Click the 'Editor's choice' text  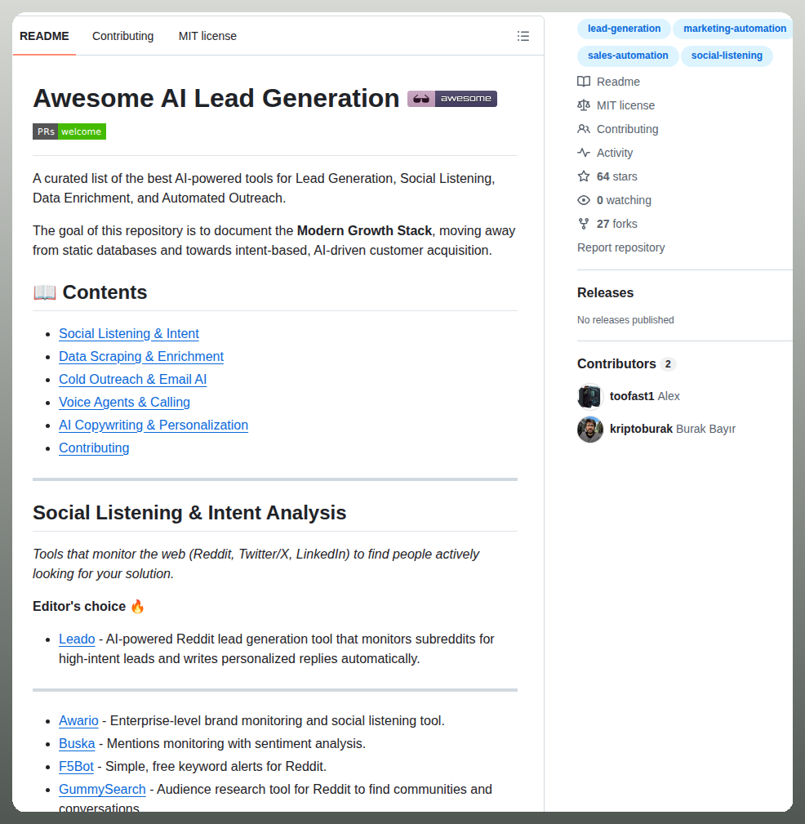tap(79, 607)
